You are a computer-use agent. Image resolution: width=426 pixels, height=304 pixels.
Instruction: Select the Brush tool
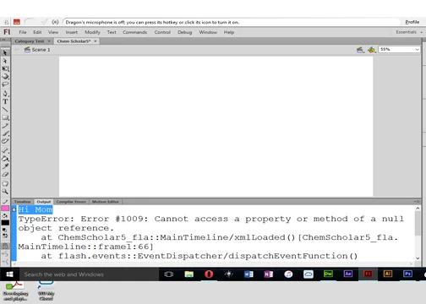pos(5,133)
